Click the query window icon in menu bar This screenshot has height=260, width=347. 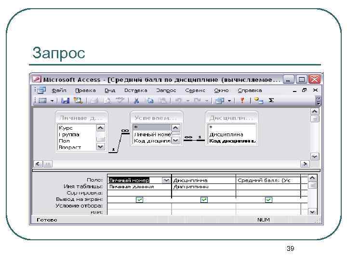[x=40, y=90]
